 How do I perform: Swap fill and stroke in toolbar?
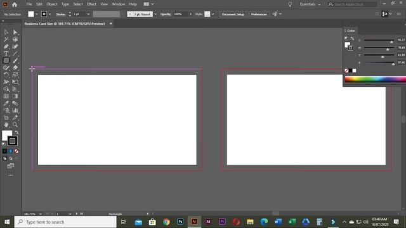pyautogui.click(x=17, y=132)
